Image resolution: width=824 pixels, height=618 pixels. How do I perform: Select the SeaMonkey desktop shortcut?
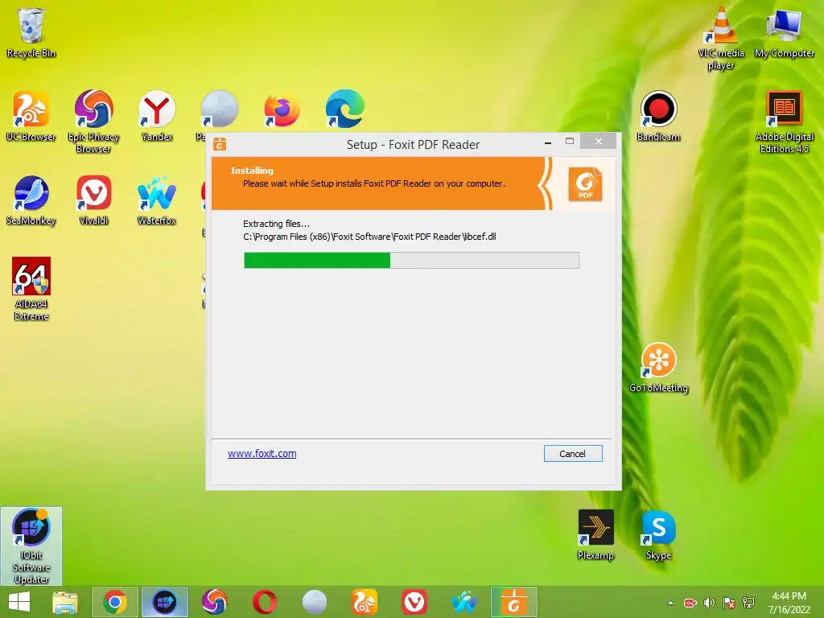[x=31, y=200]
